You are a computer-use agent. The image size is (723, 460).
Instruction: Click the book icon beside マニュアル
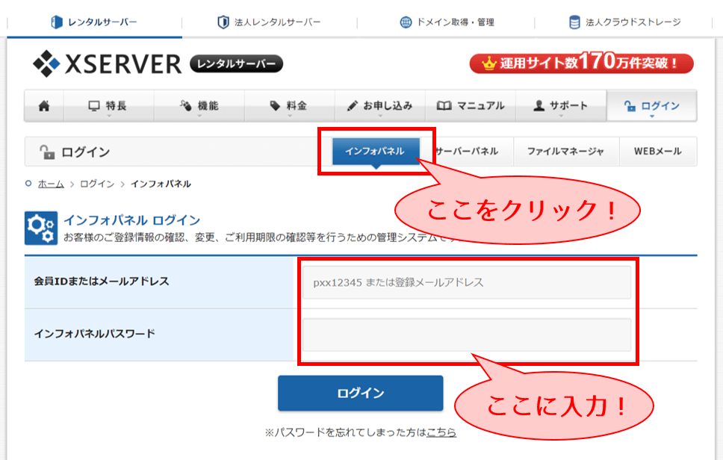(x=444, y=106)
